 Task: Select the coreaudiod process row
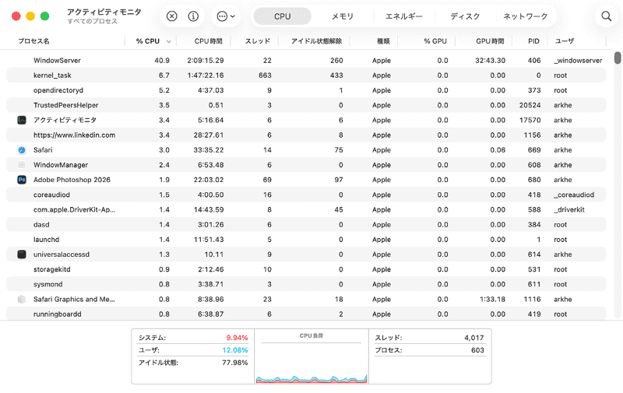306,195
